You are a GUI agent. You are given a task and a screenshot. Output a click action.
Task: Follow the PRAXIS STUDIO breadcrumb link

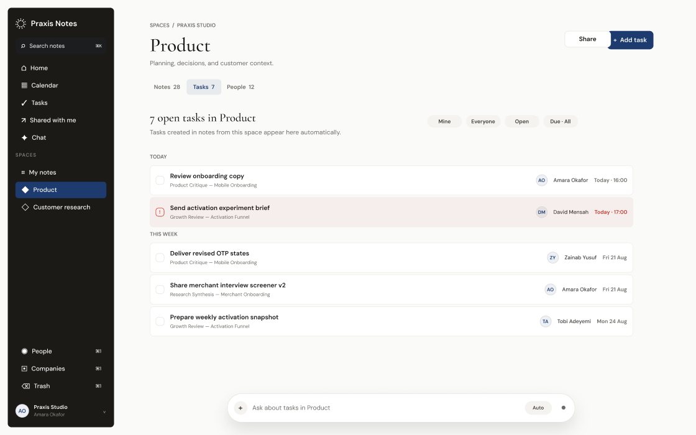(196, 25)
